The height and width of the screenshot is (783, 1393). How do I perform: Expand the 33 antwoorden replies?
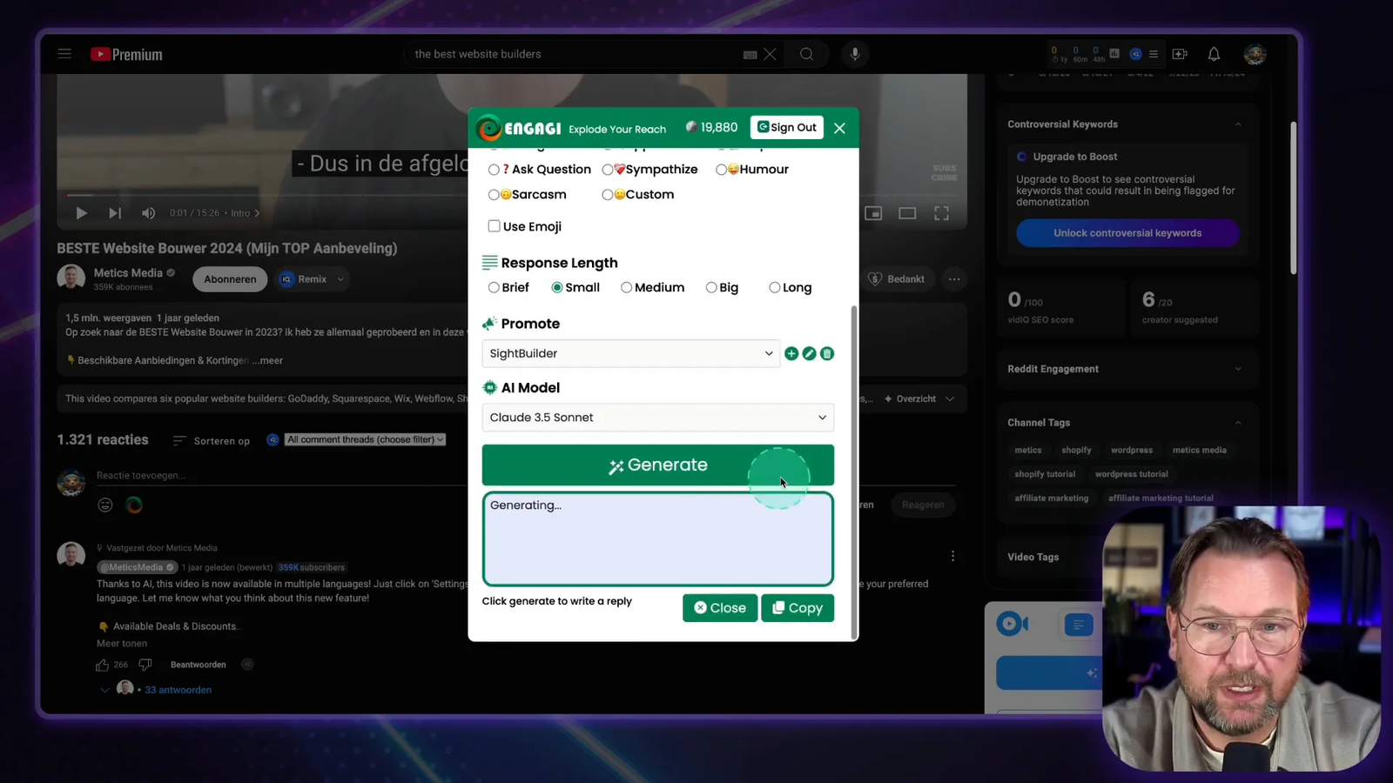[x=178, y=690]
